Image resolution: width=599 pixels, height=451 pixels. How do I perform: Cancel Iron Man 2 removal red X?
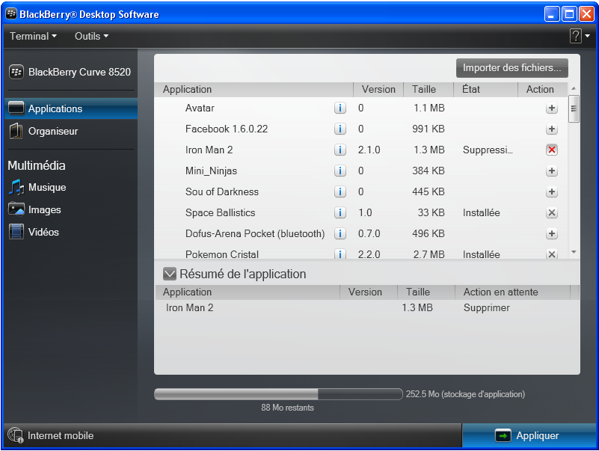(x=552, y=150)
